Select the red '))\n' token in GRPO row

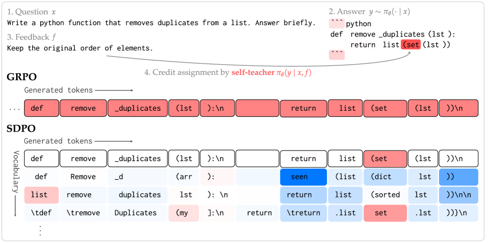(x=458, y=108)
